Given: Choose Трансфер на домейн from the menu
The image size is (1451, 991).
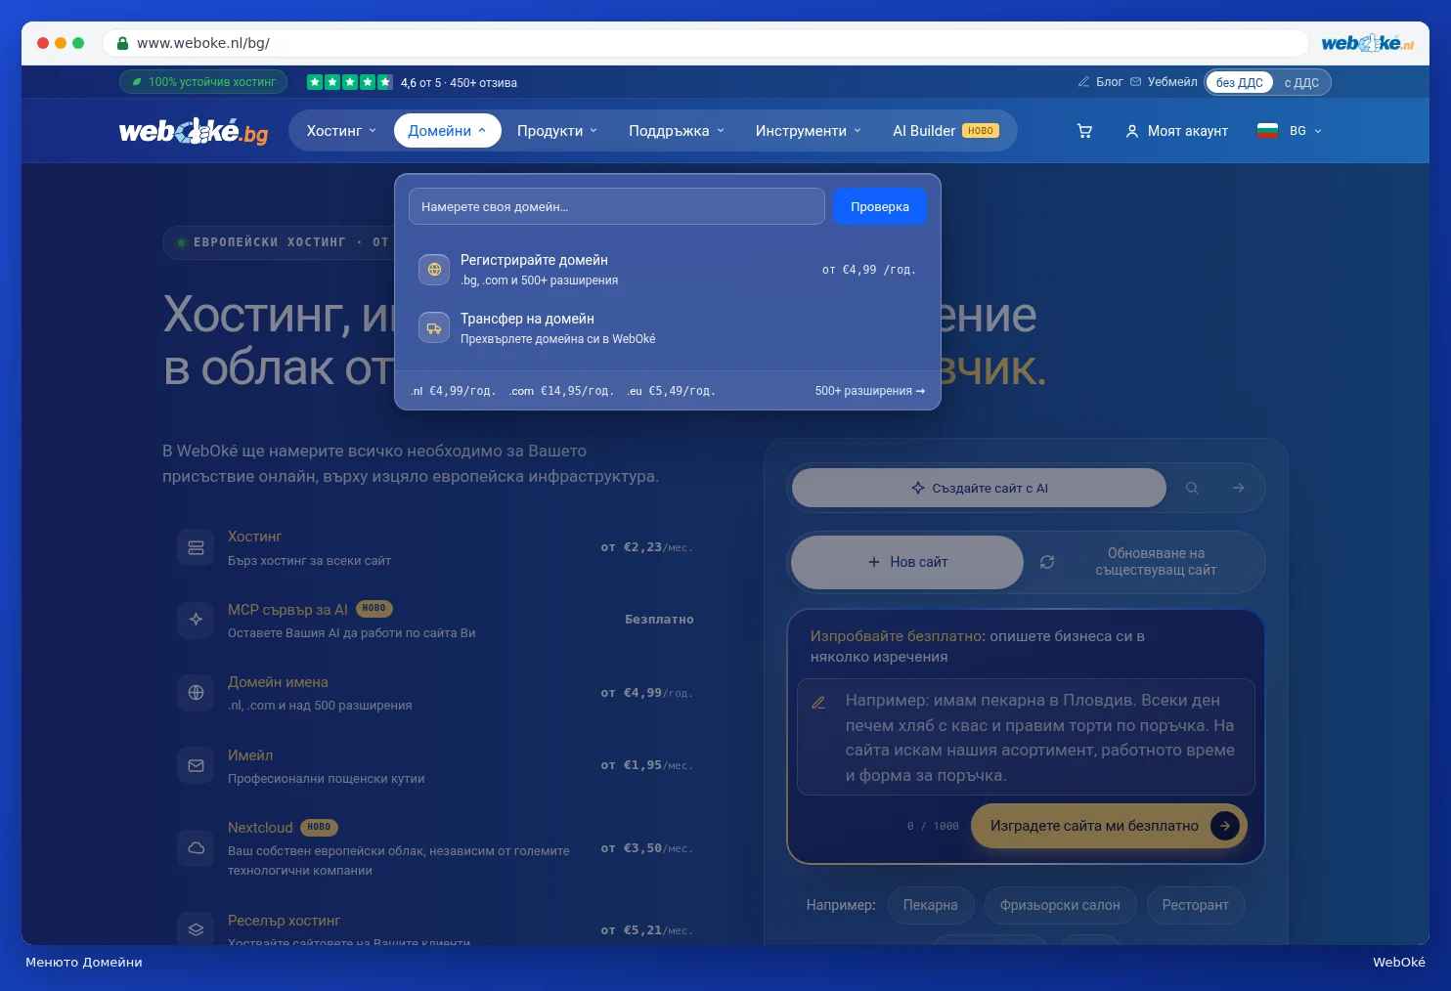Looking at the screenshot, I should click(x=667, y=328).
